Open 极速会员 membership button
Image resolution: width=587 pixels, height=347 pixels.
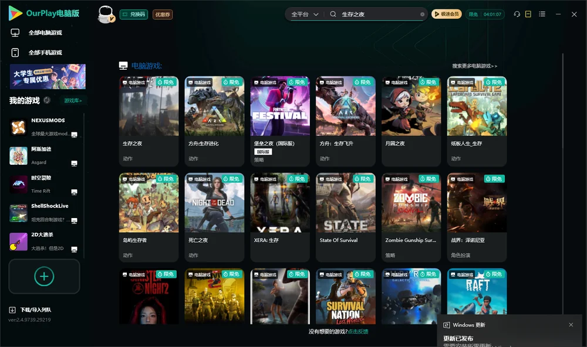pos(447,14)
